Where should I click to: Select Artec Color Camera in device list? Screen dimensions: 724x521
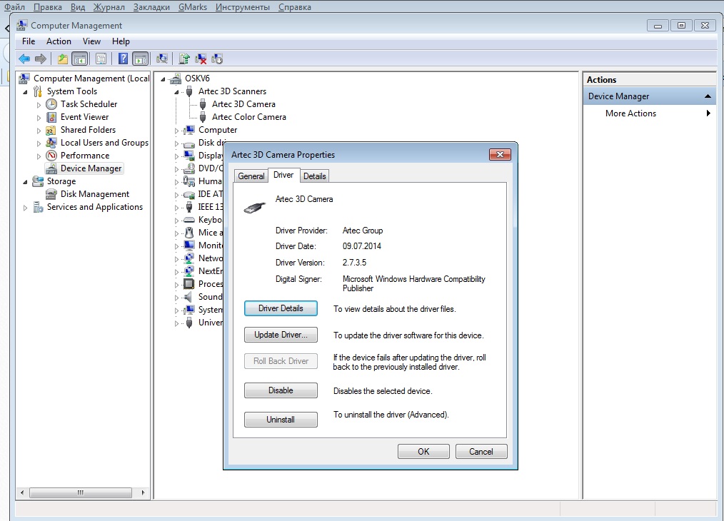pos(249,117)
